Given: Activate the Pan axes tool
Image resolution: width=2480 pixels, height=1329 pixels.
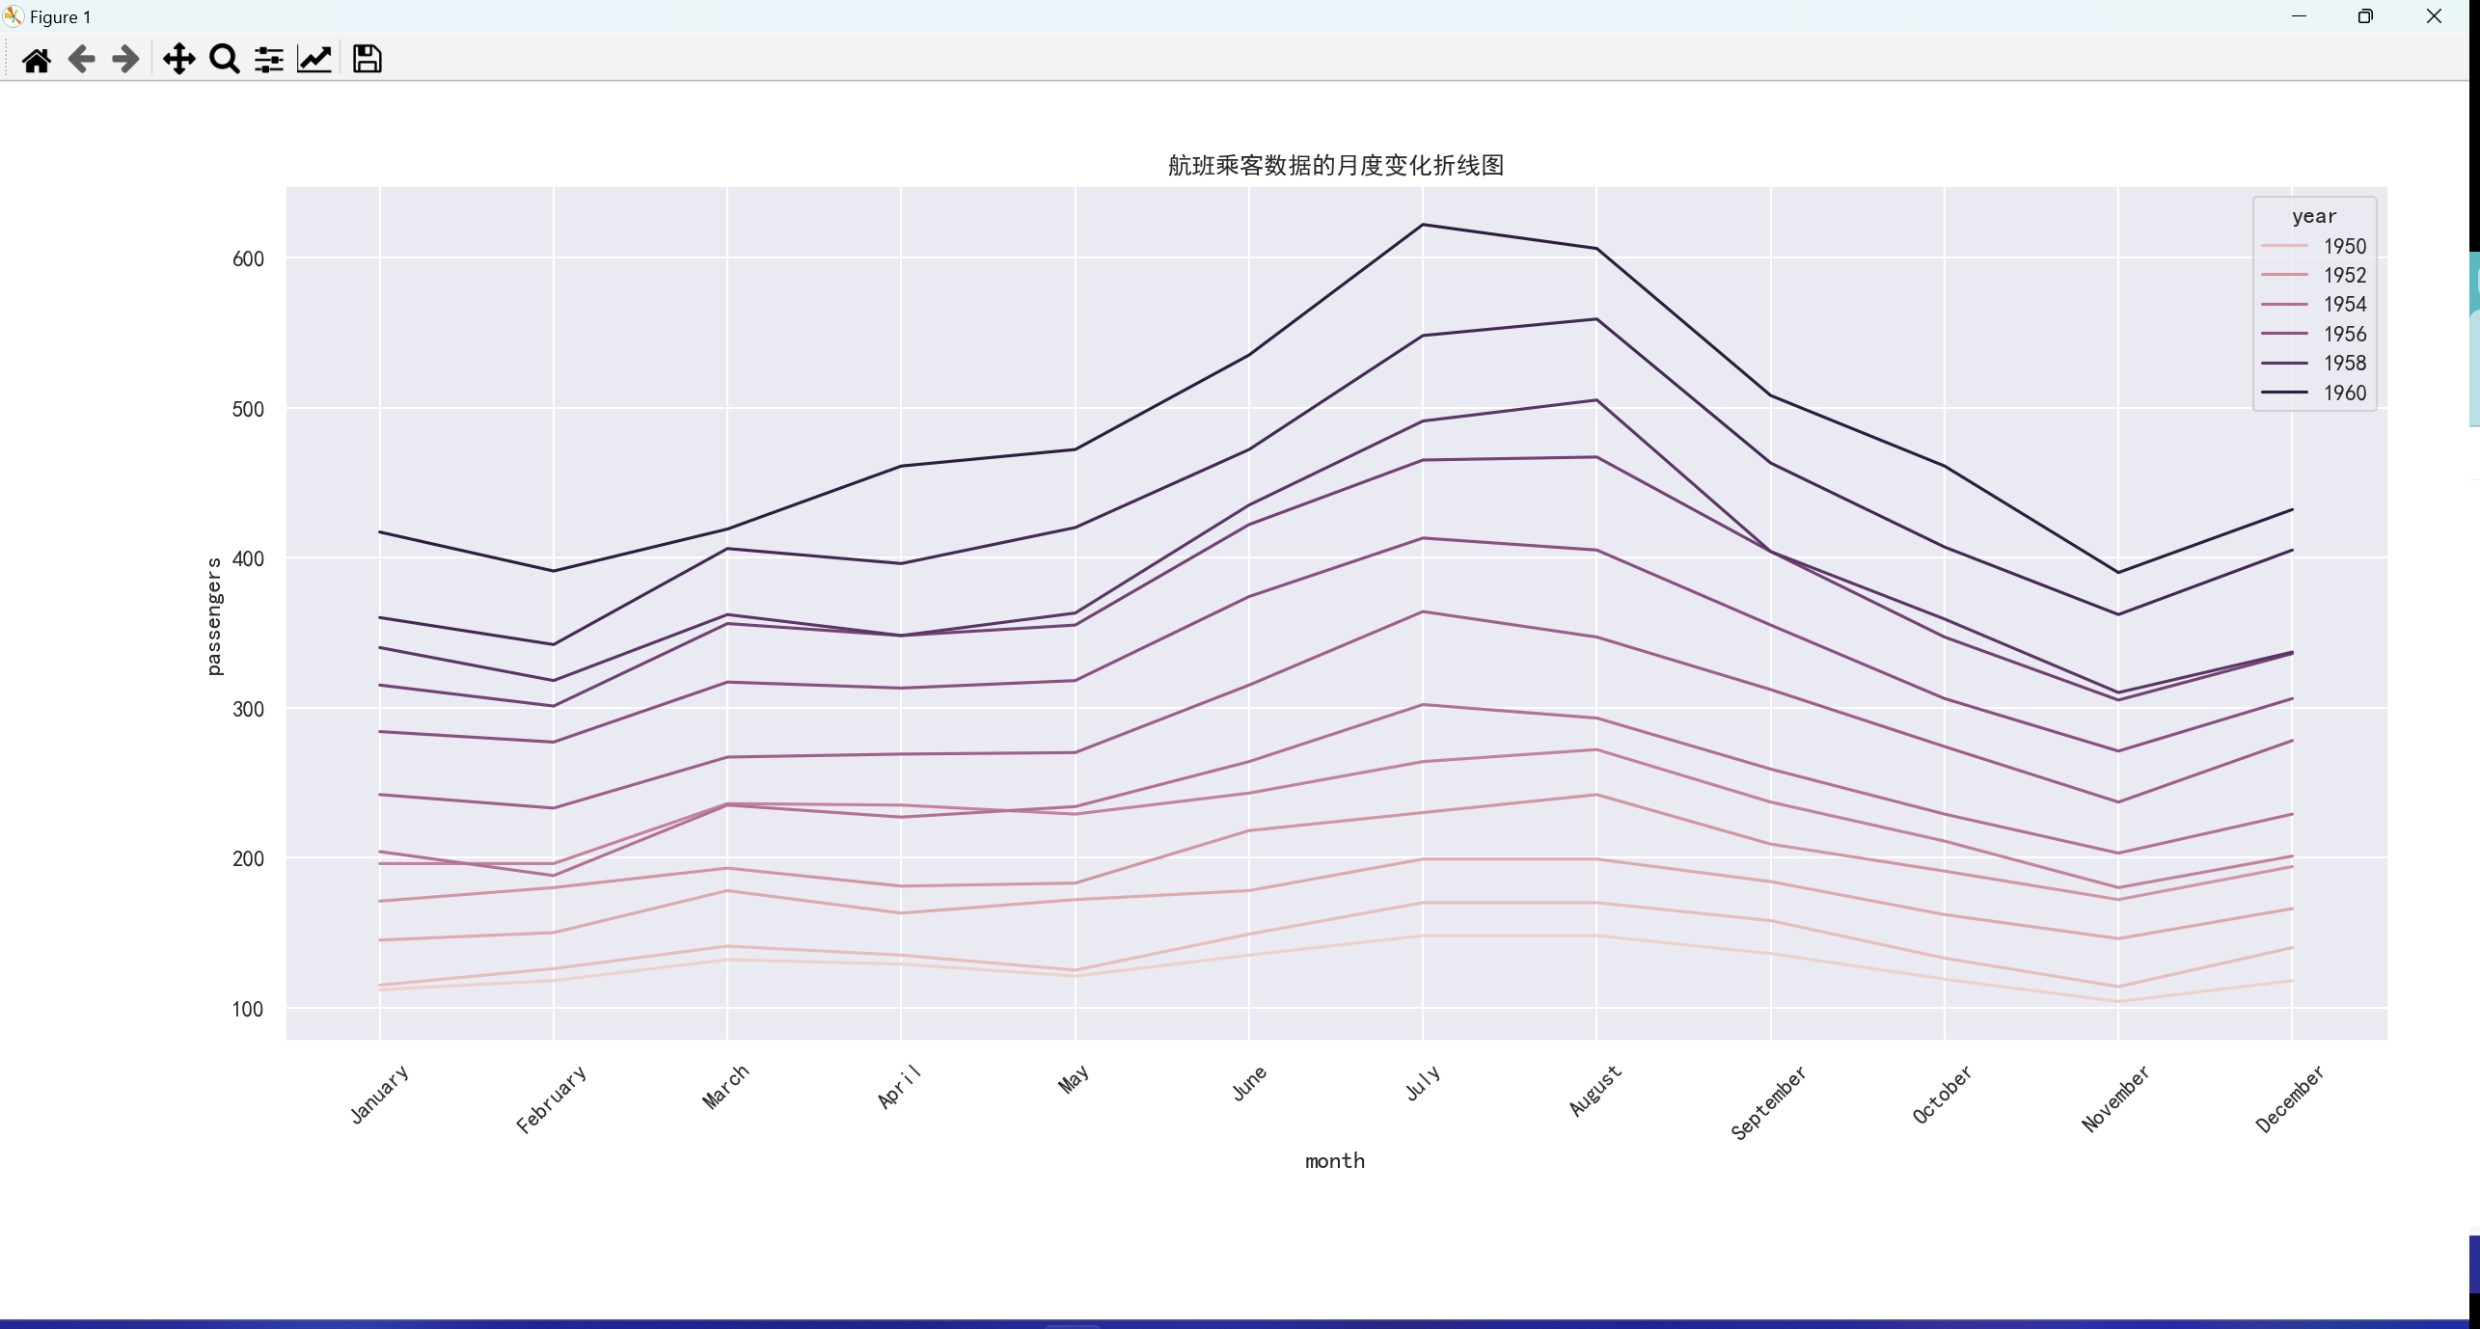Looking at the screenshot, I should coord(178,60).
